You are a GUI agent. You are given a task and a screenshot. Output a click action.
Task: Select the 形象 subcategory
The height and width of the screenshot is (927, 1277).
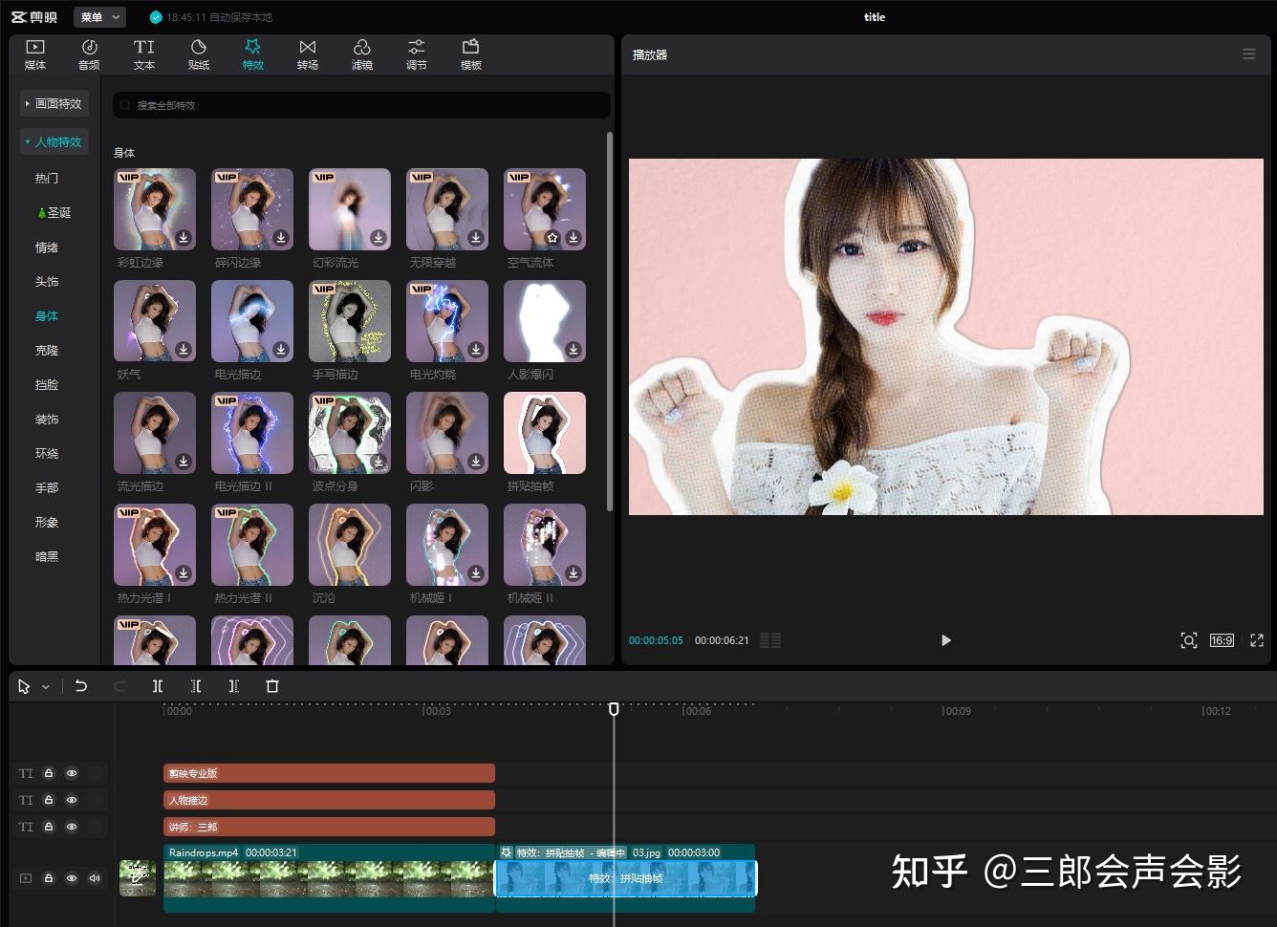(47, 522)
